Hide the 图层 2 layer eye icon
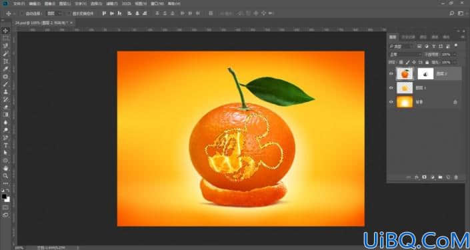The width and height of the screenshot is (470, 250). click(x=391, y=73)
